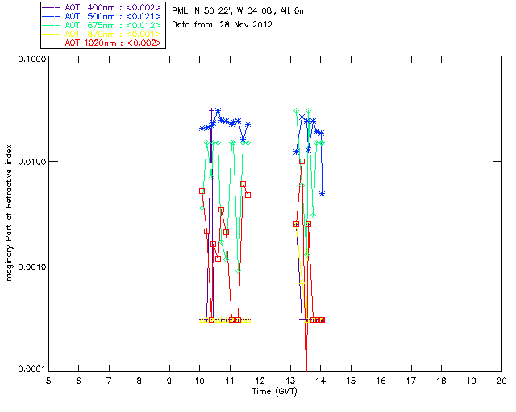This screenshot has width=516, height=412.
Task: Click the lowest blue asterisk near hour 14
Action: pos(322,194)
